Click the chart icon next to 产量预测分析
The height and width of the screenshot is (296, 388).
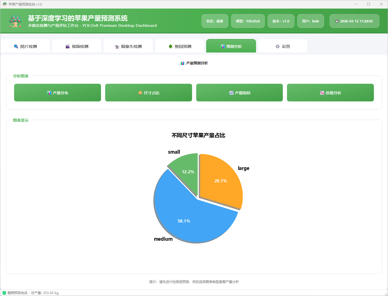click(182, 63)
